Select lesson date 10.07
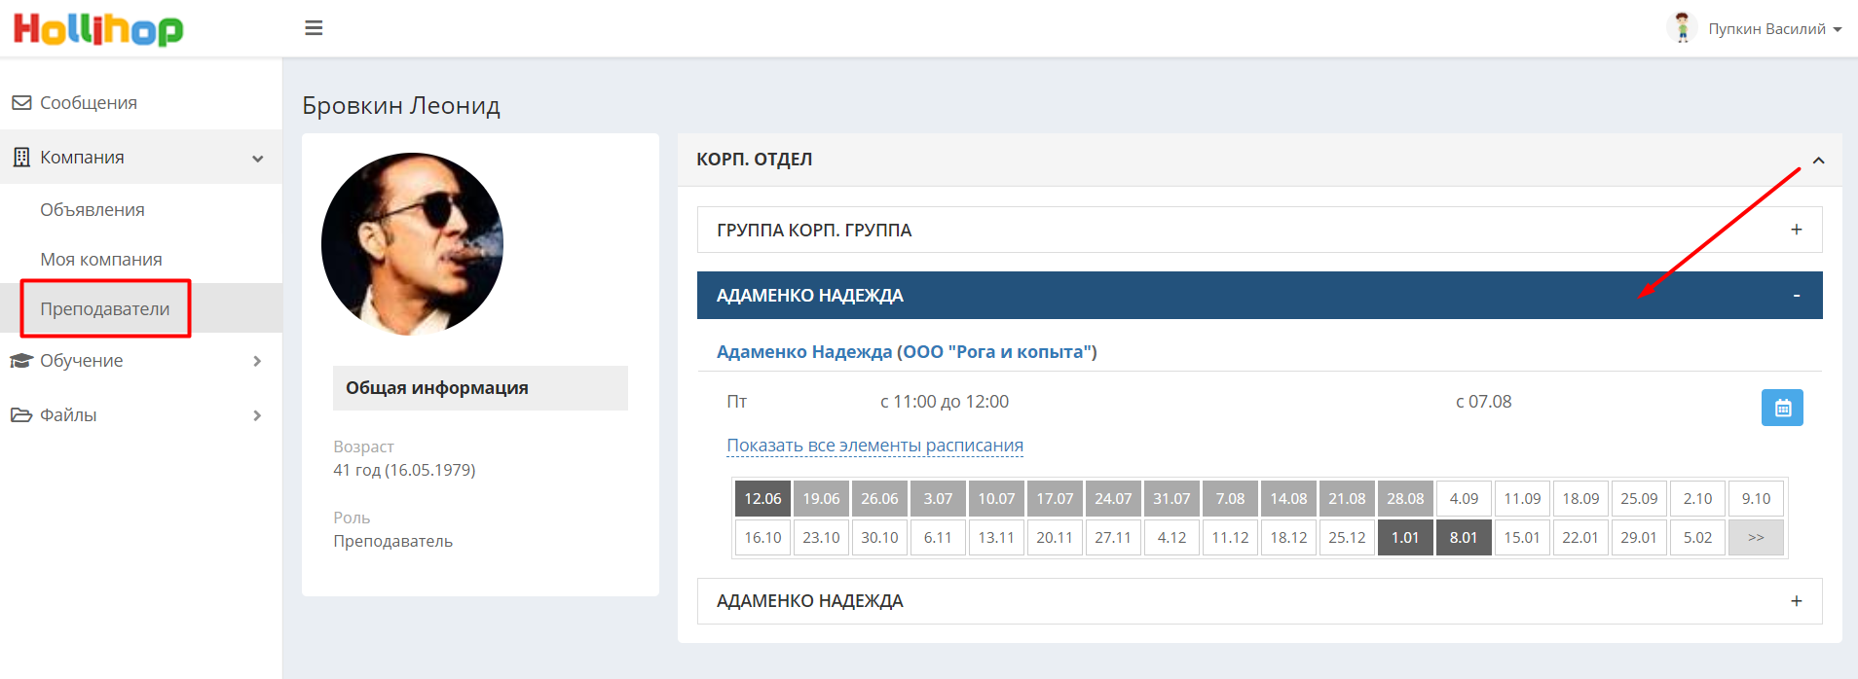 pyautogui.click(x=996, y=499)
